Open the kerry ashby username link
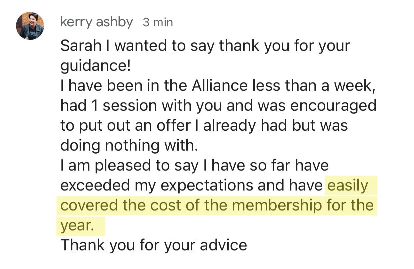This screenshot has height=269, width=414. coord(97,22)
